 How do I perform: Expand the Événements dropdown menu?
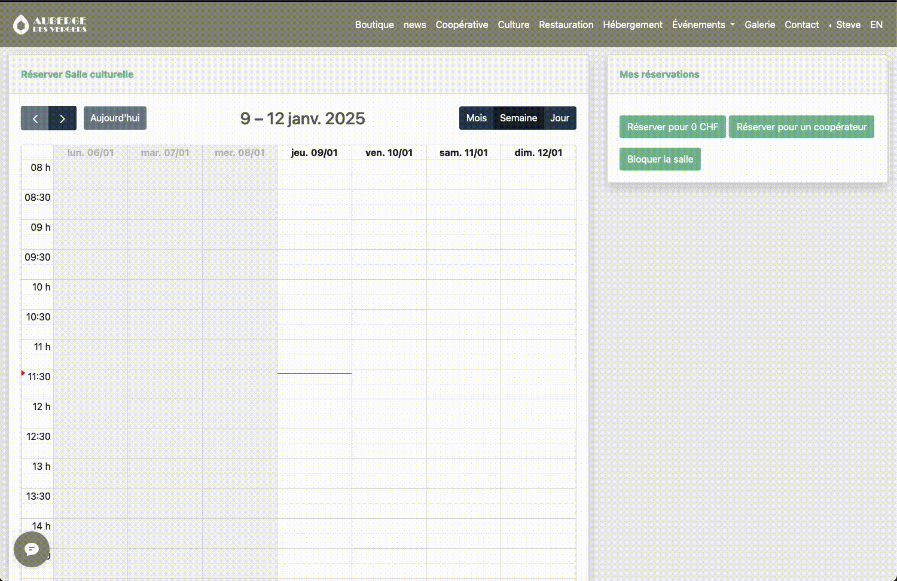point(703,25)
